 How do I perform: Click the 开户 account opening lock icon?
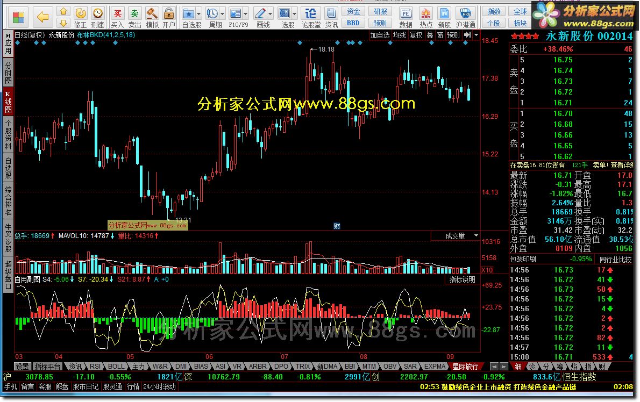(x=168, y=18)
